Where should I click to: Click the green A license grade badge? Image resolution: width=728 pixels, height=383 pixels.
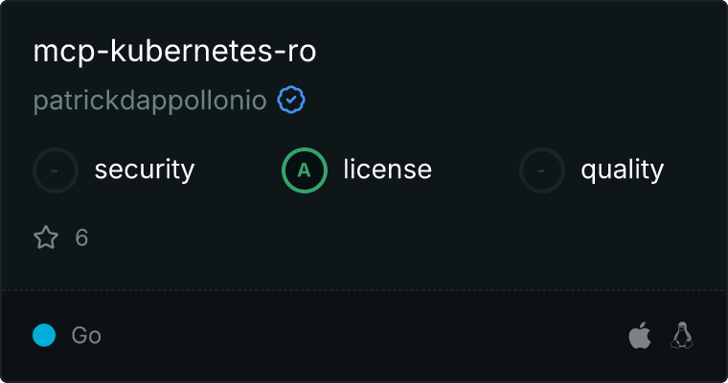pyautogui.click(x=305, y=170)
